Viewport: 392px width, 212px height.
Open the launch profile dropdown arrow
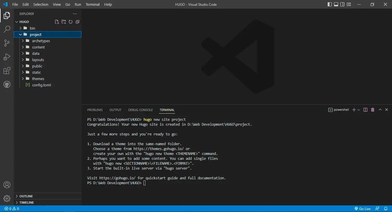[x=359, y=110]
